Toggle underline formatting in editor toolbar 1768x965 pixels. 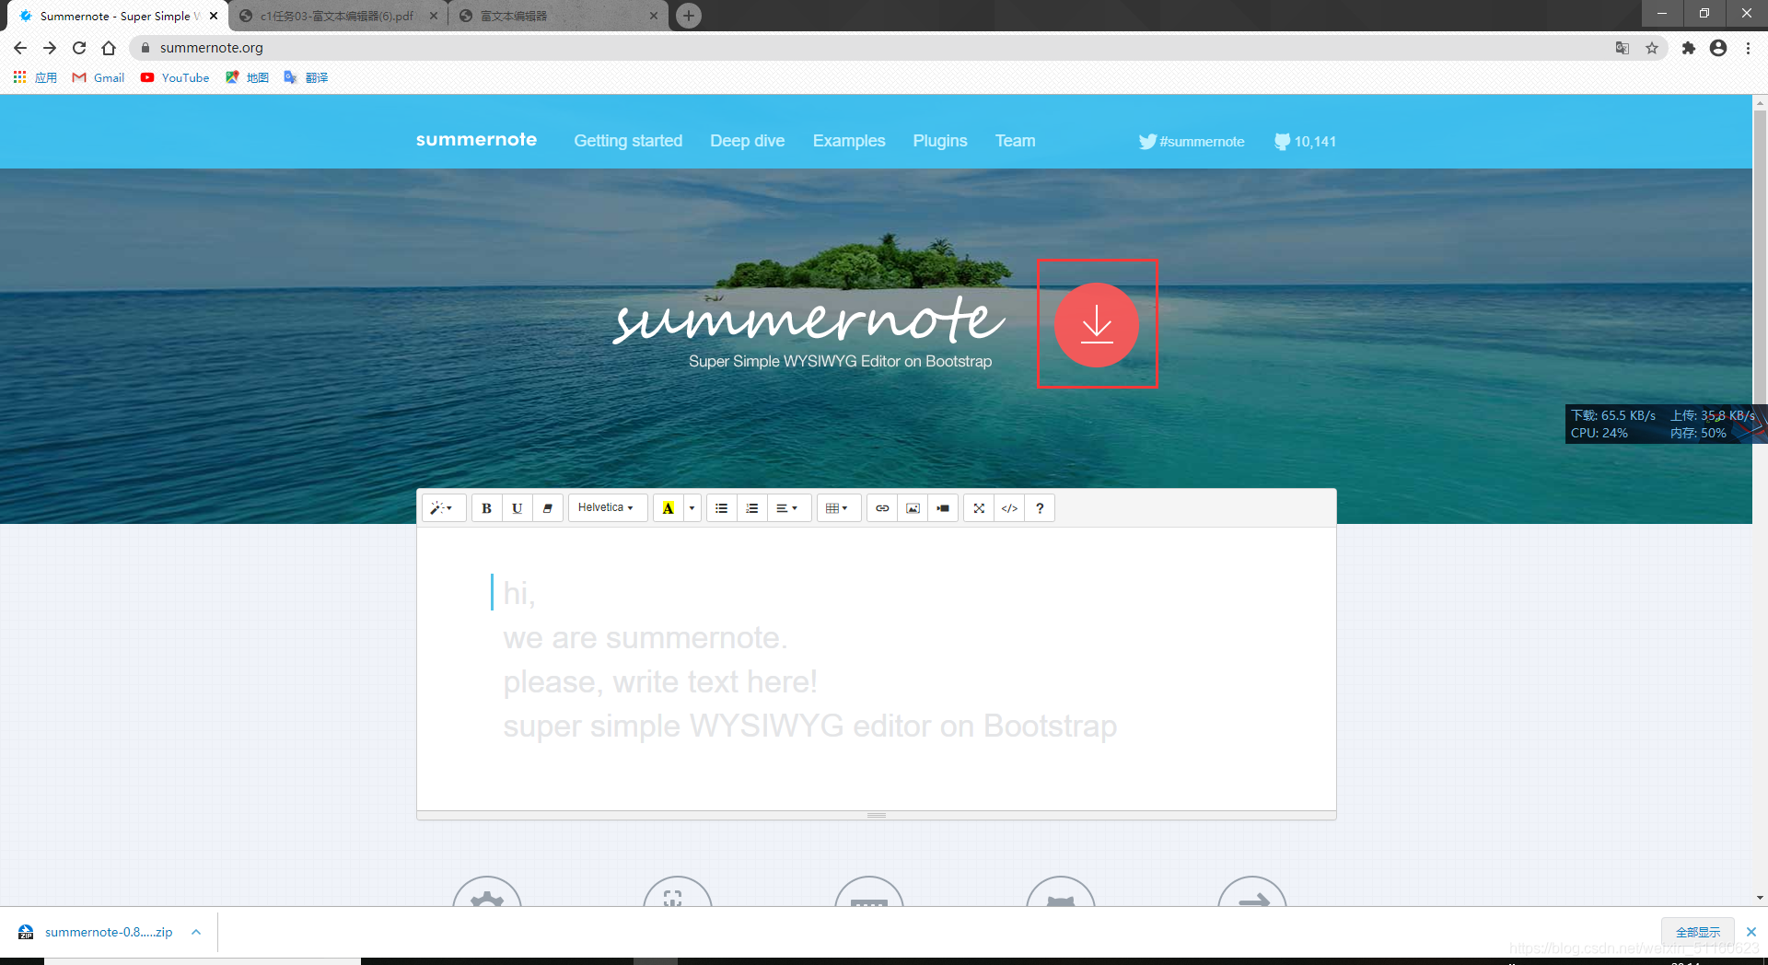pos(517,508)
